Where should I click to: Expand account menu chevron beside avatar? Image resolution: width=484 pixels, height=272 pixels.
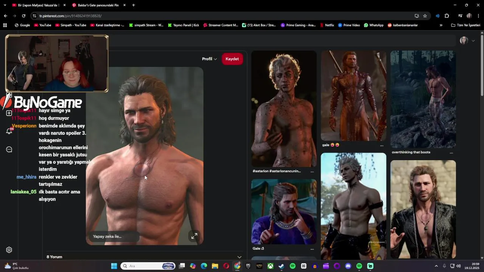click(473, 41)
